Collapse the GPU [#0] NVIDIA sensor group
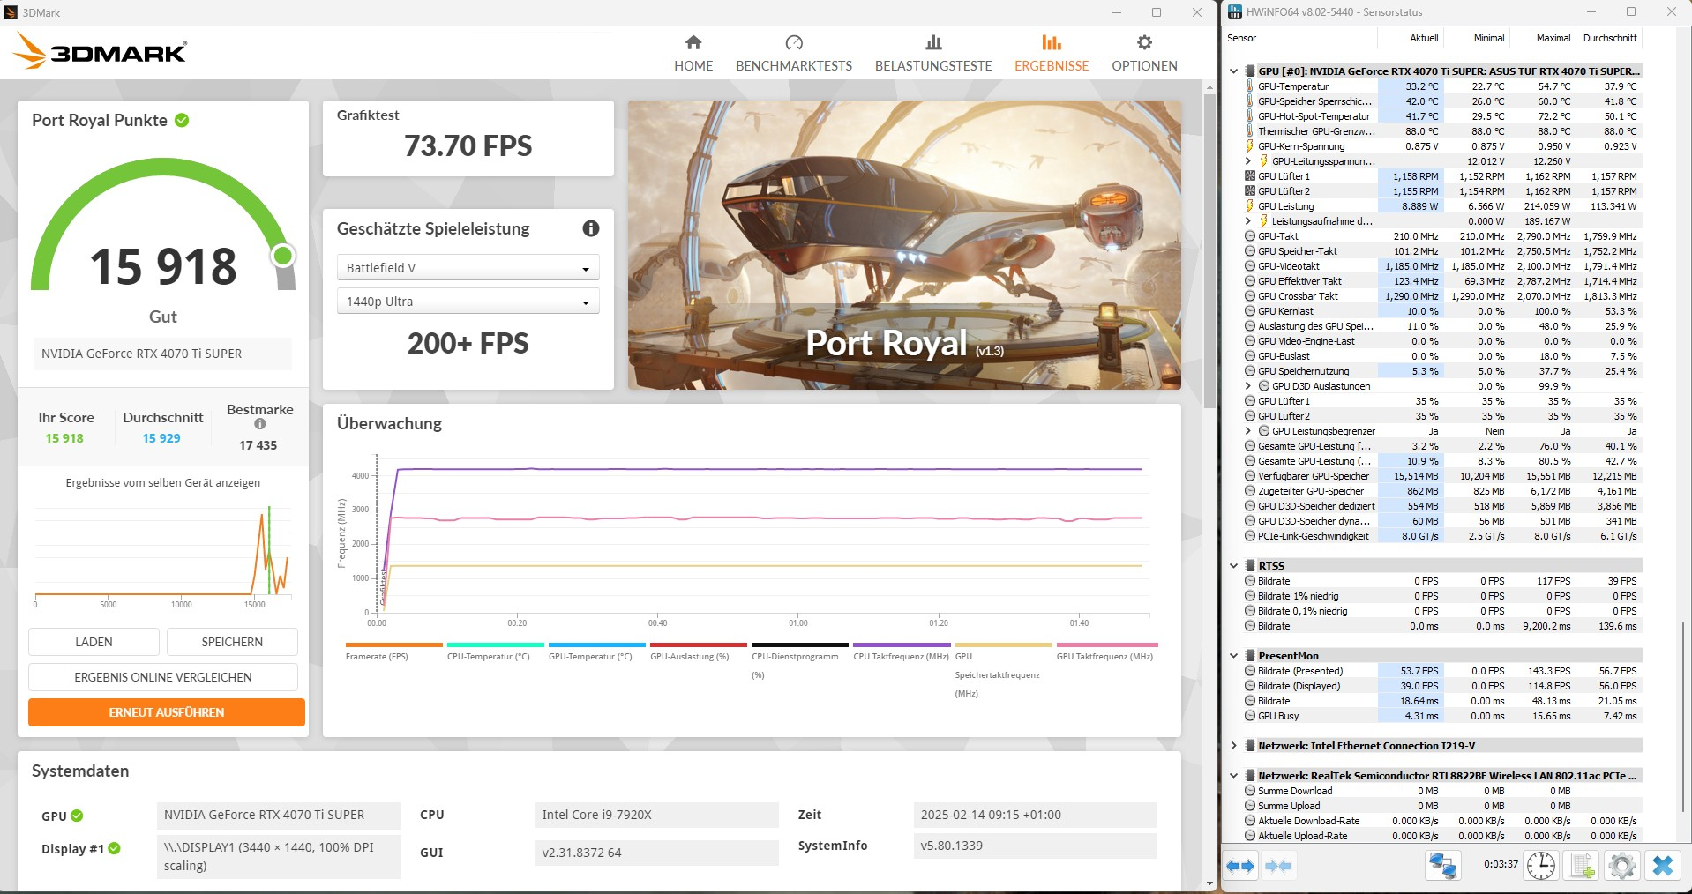 tap(1234, 71)
